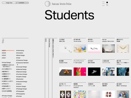
Task: Click the Kuwasawa Sotsuten Archive title text
Action: (62, 4)
